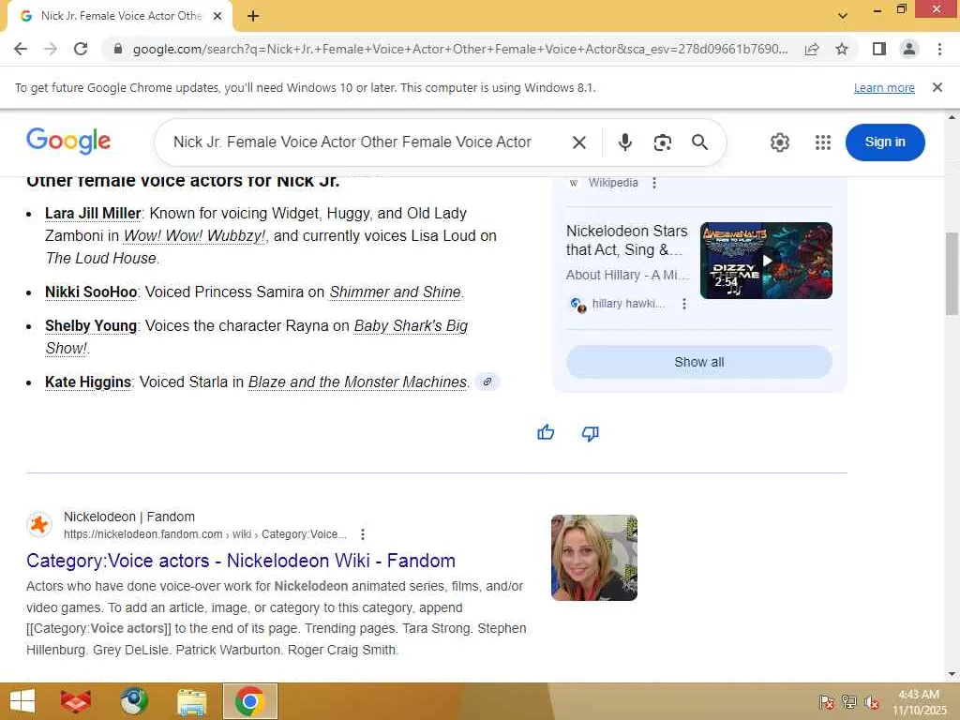Open the red taskbar application
Viewport: 960px width, 720px height.
(x=75, y=701)
